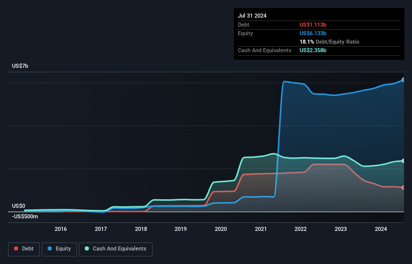Click the 2018 x-axis label
The width and height of the screenshot is (412, 264).
(141, 229)
